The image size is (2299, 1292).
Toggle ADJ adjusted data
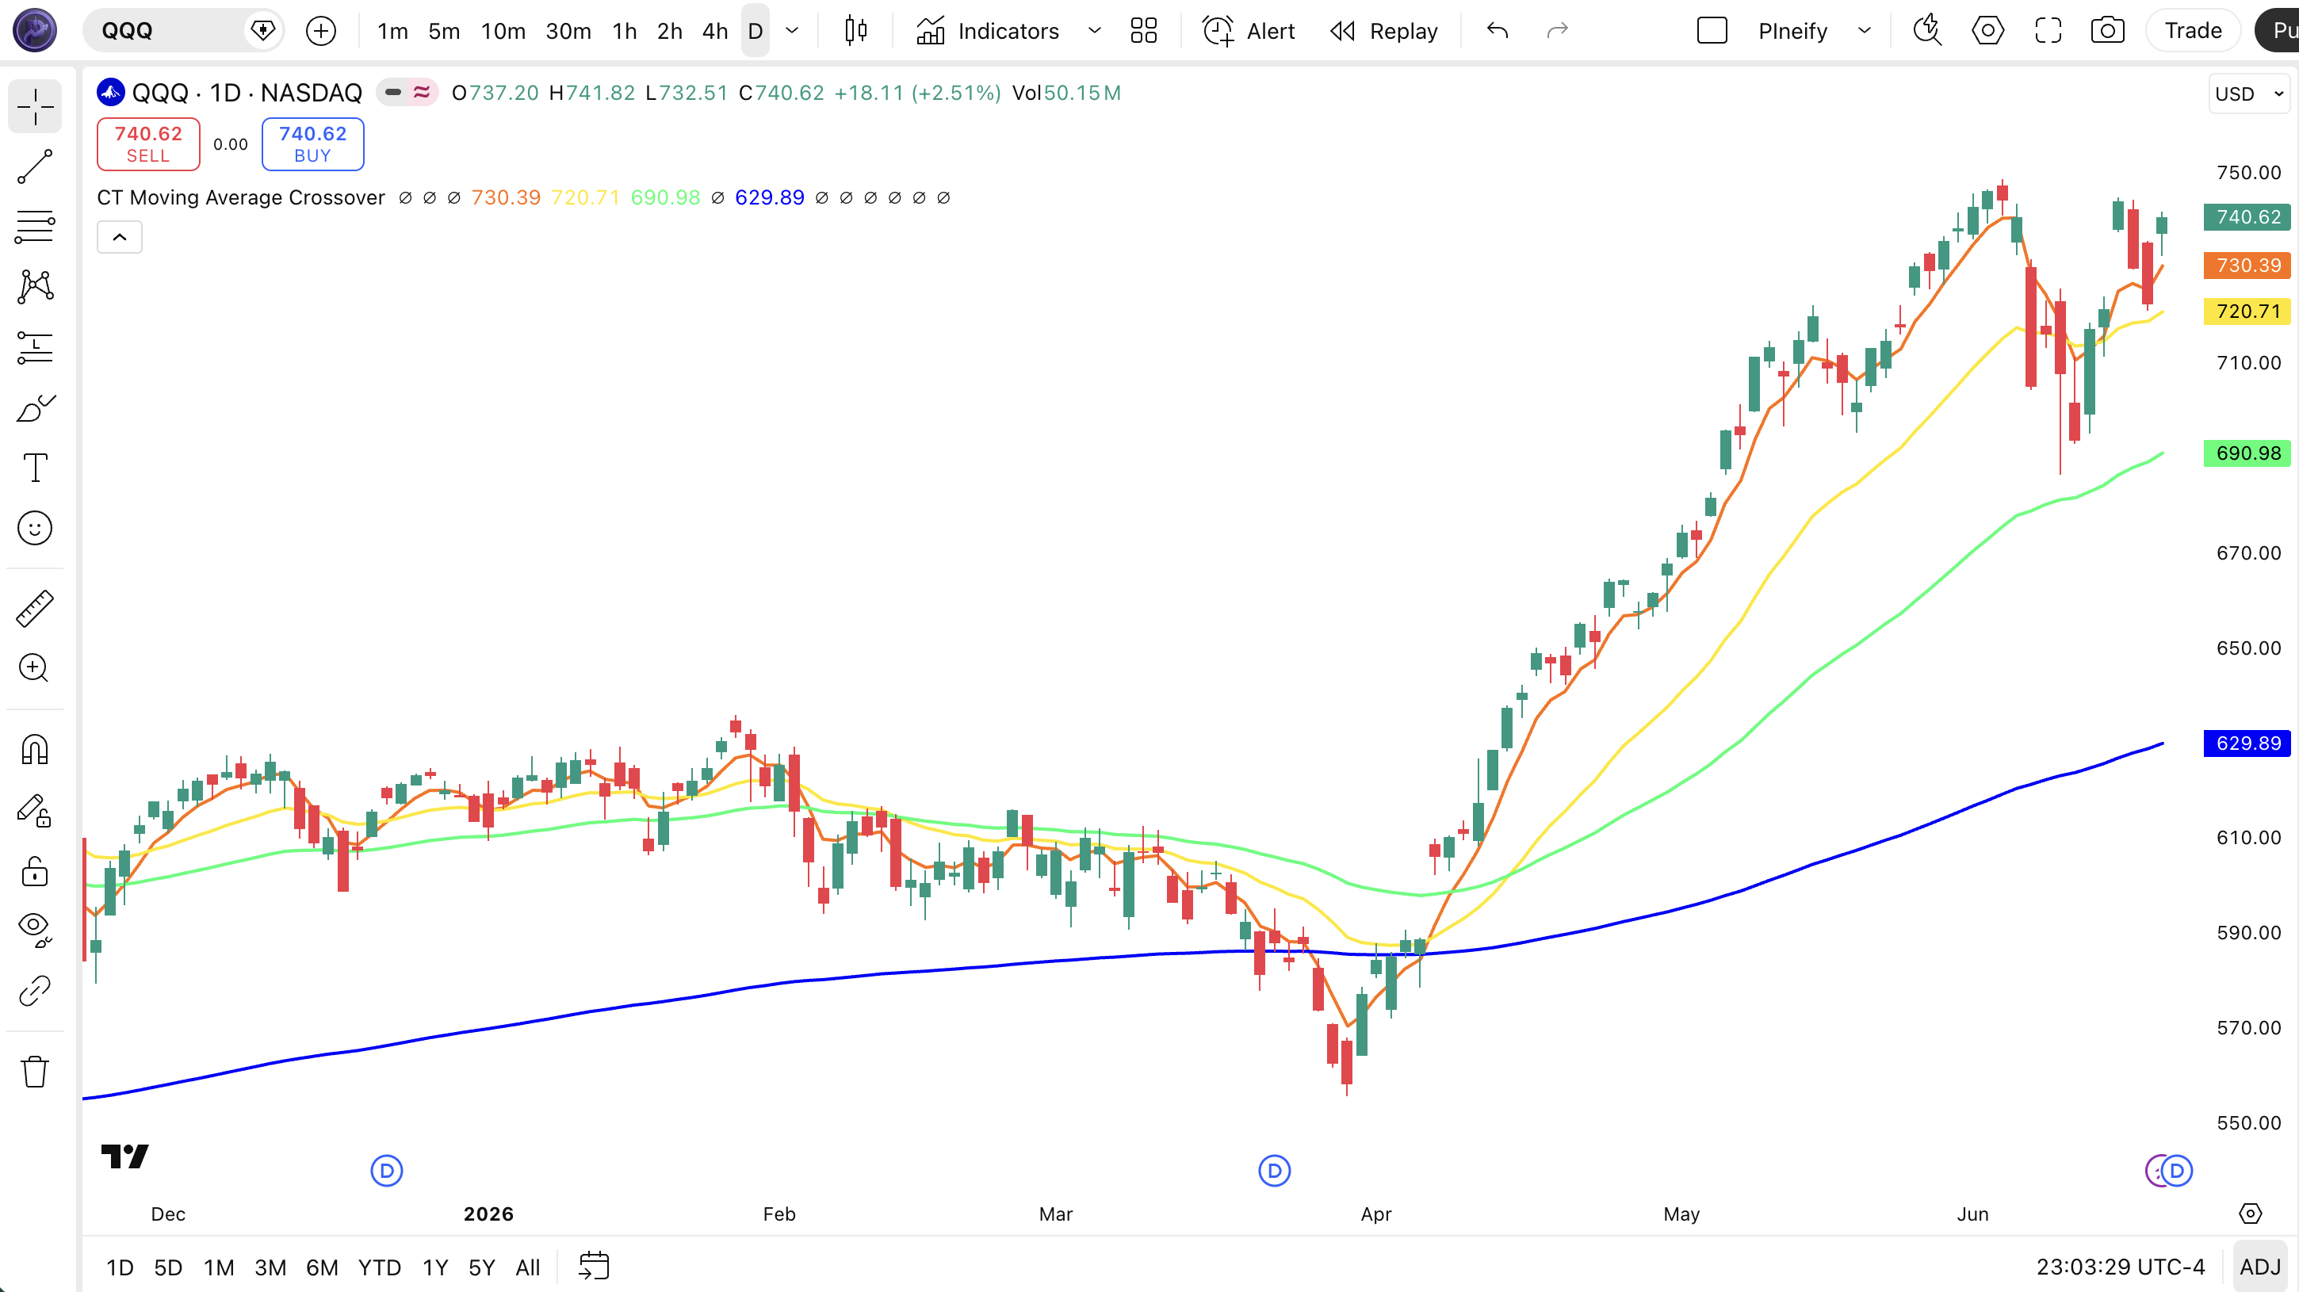[x=2259, y=1267]
